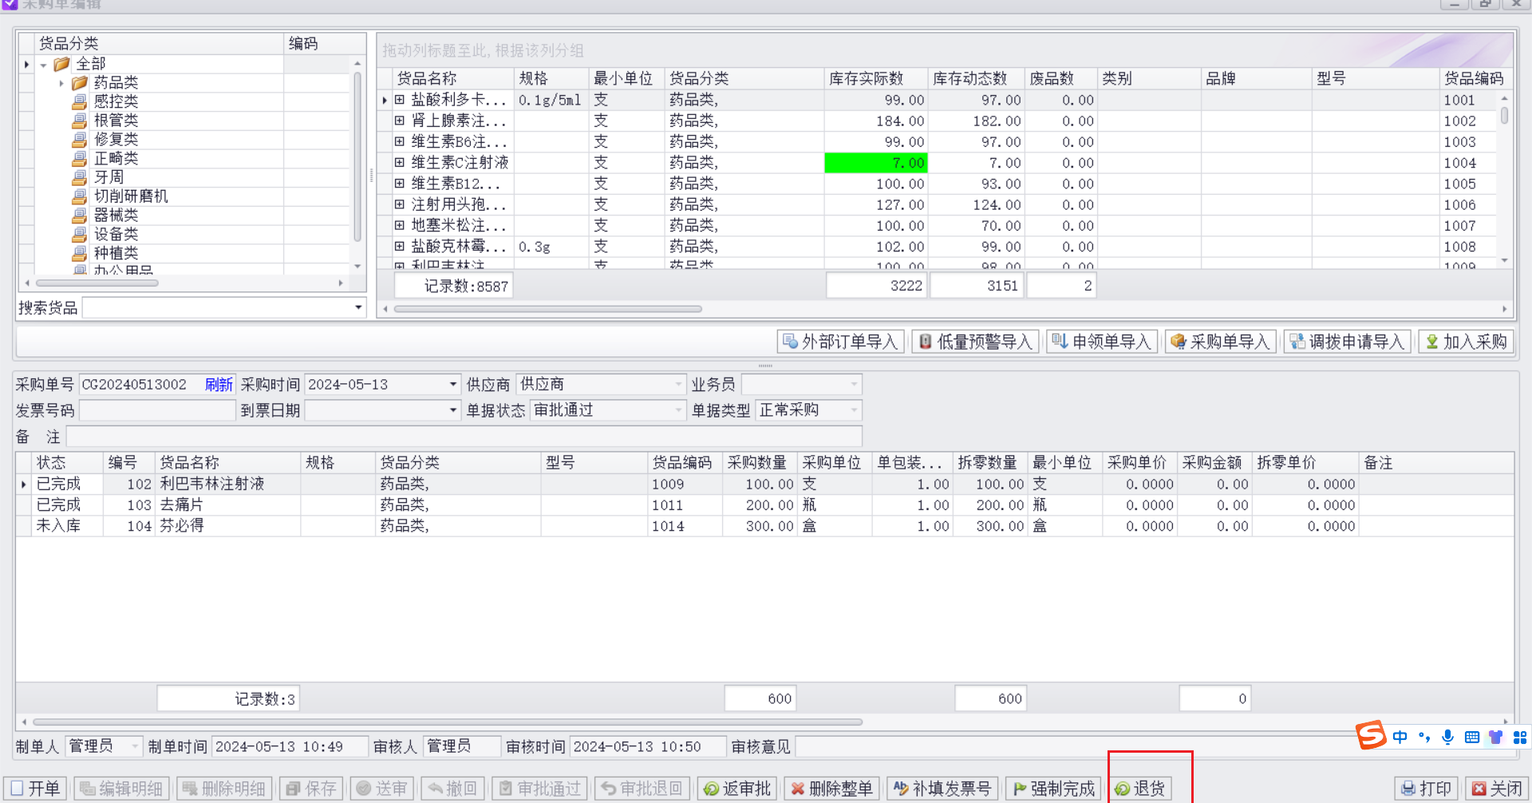Screen dimensions: 1532x803
Task: Open the 供应商 supplier dropdown
Action: (679, 385)
